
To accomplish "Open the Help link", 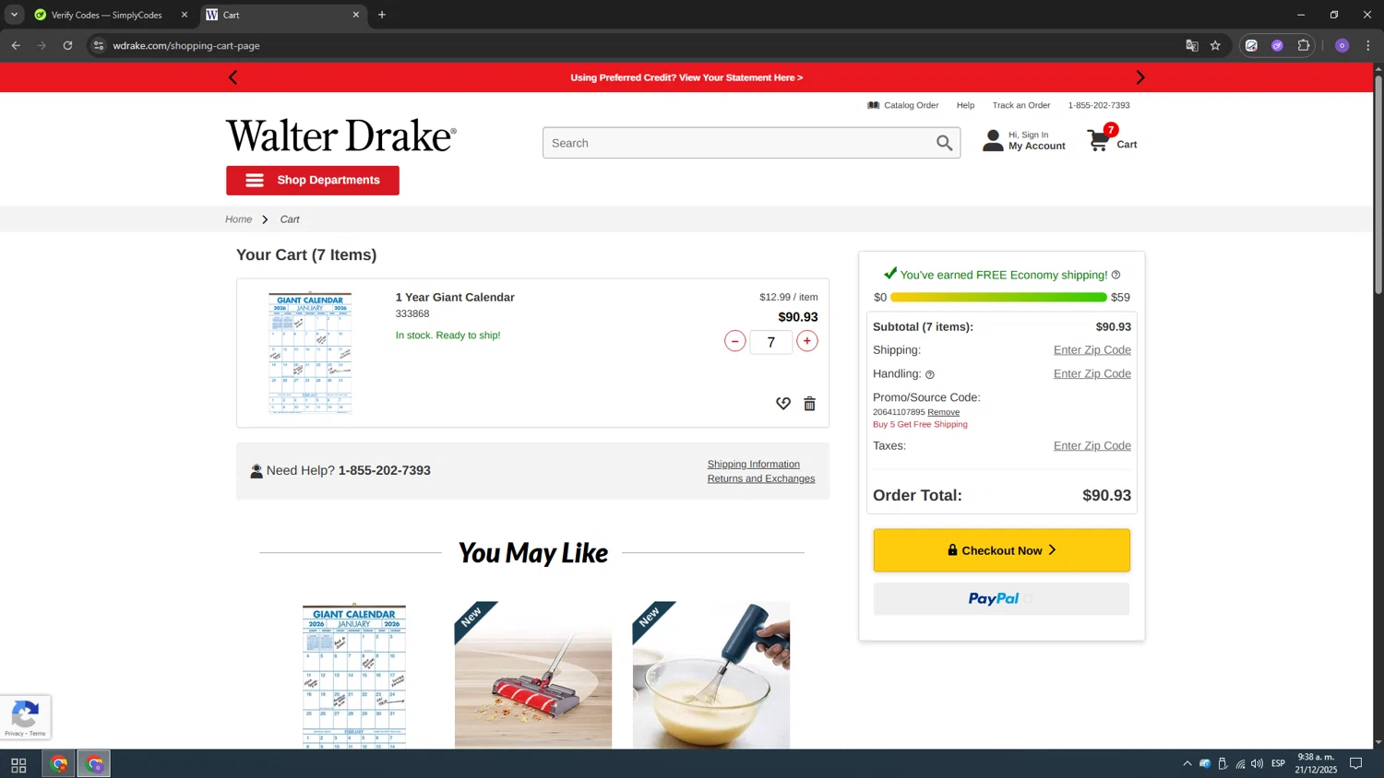I will tap(965, 105).
